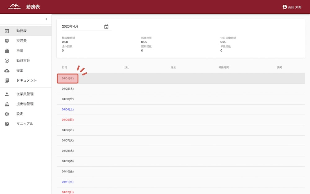Screen dimensions: 310x194
Task: Click the Future Antiques logo
Action: [x=15, y=7]
